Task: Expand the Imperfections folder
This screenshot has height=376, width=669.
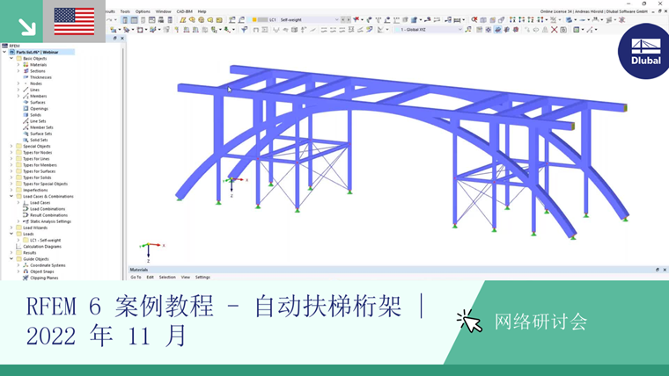Action: pyautogui.click(x=11, y=190)
